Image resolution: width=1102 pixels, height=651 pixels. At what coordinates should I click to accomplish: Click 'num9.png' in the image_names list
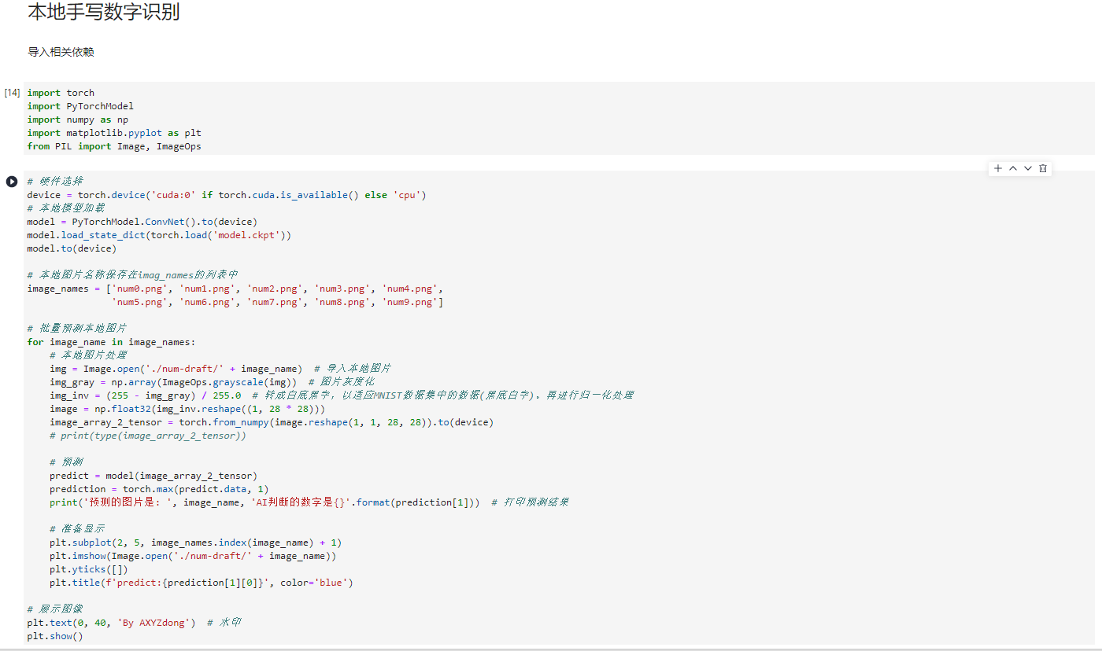[409, 302]
